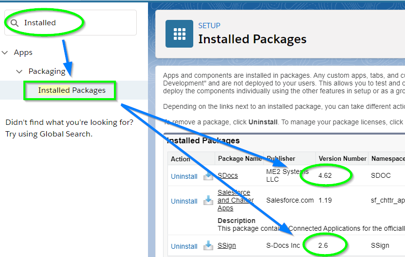Open the SDocs package name link

pos(227,175)
